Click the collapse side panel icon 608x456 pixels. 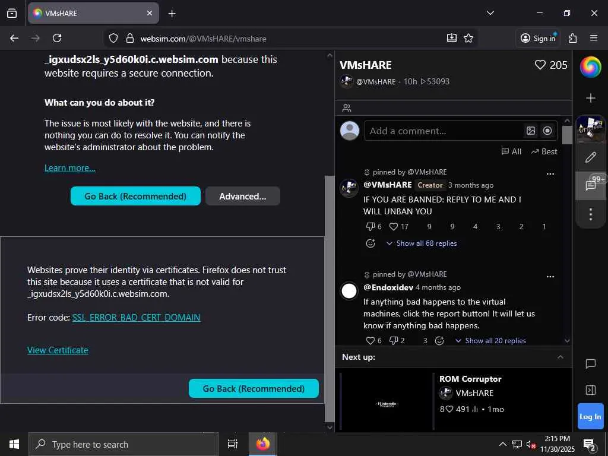(x=591, y=389)
